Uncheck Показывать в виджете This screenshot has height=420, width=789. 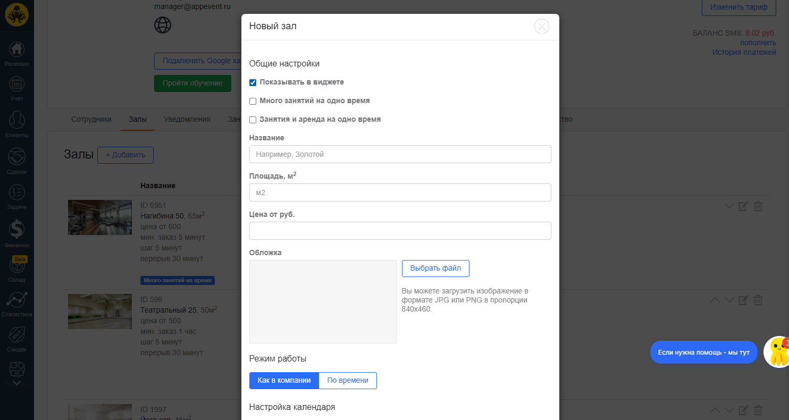click(x=253, y=82)
